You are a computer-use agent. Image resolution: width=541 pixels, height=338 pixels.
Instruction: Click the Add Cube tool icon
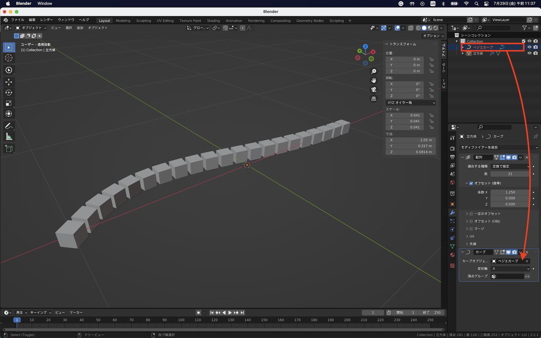9,148
